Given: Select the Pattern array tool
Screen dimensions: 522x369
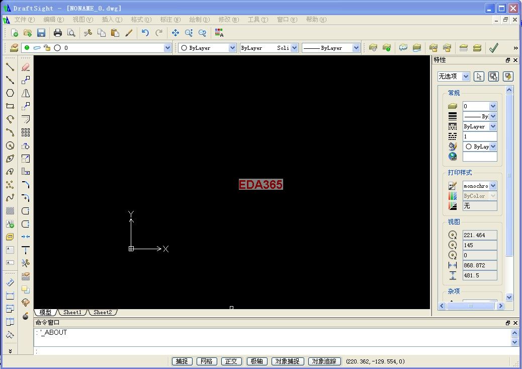Looking at the screenshot, I should click(x=26, y=132).
